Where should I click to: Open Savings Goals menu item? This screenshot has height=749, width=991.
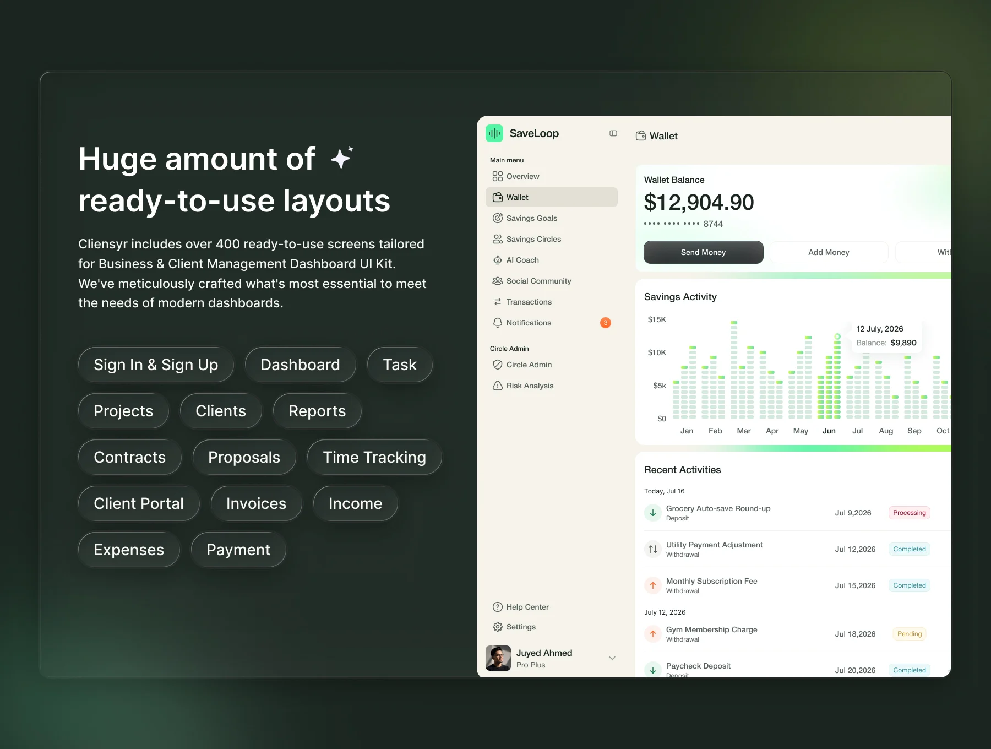(552, 218)
